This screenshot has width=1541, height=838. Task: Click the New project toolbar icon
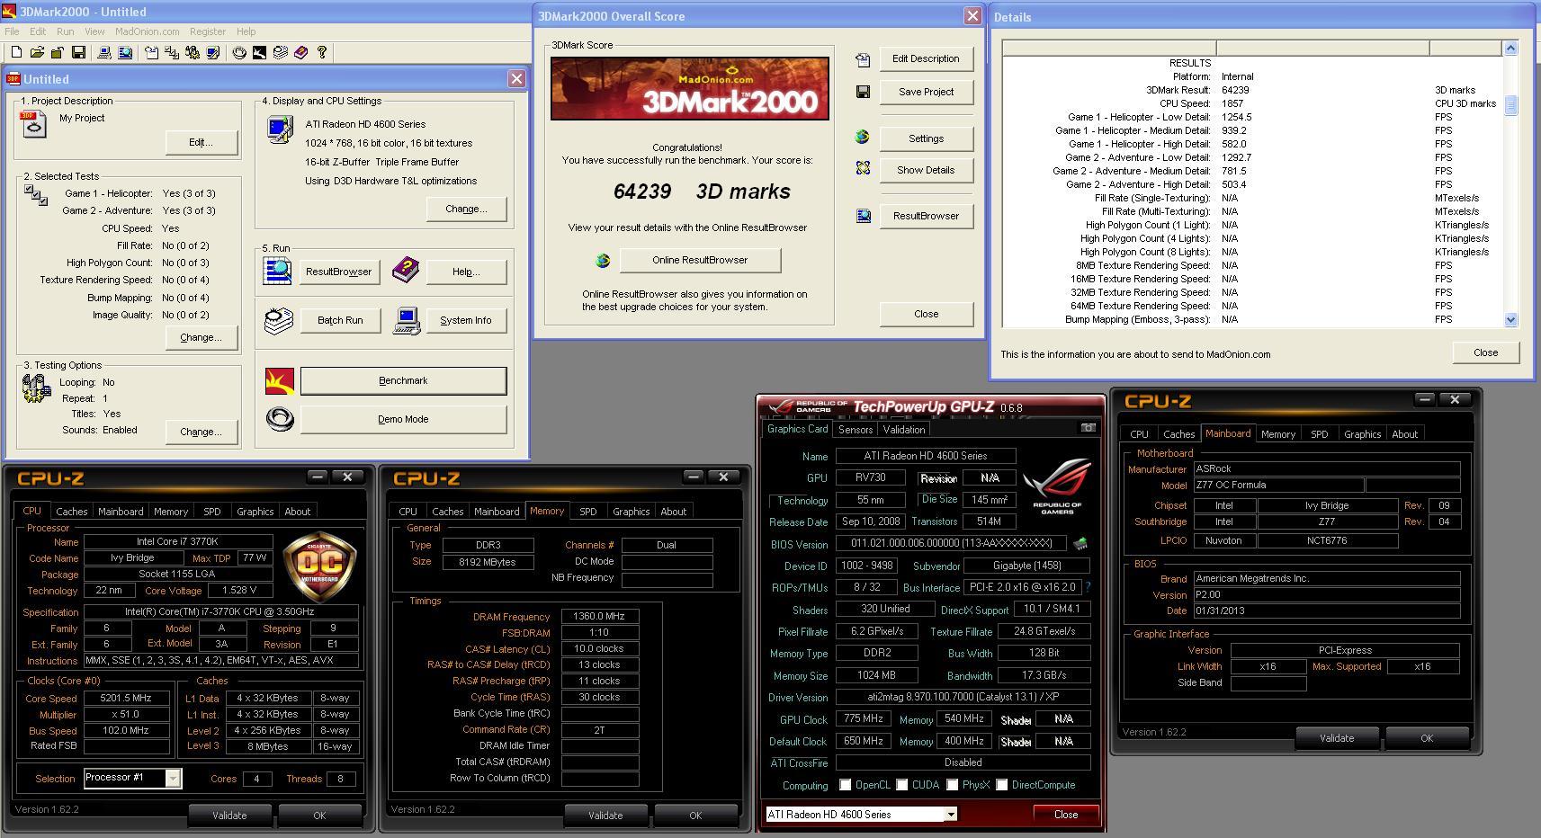[16, 53]
